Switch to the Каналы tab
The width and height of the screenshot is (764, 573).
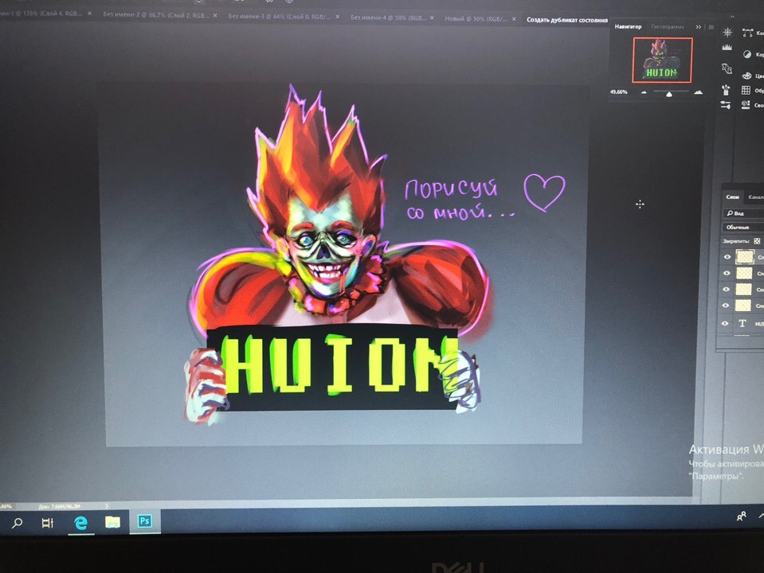[756, 197]
